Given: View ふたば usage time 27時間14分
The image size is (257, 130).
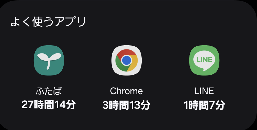Looking at the screenshot, I should [49, 105].
